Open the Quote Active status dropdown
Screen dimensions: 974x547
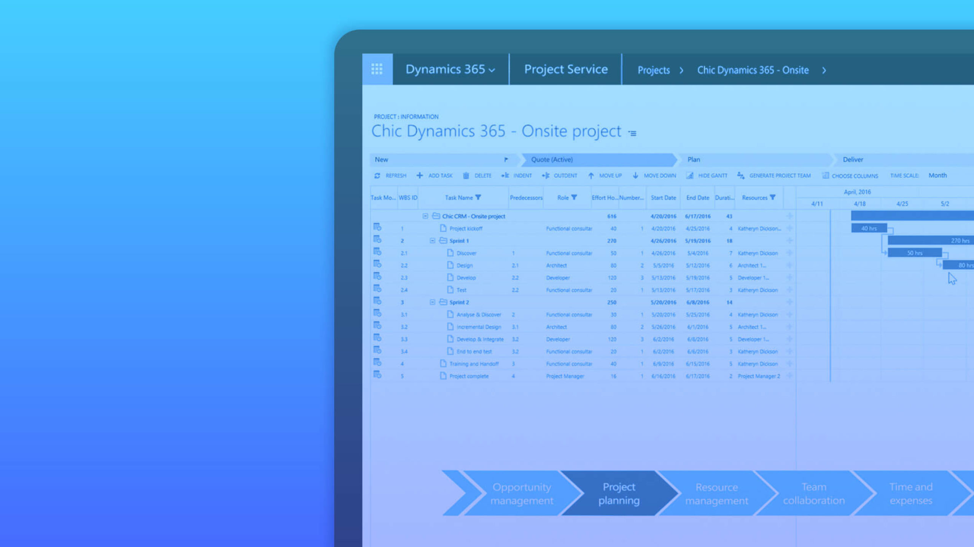[599, 159]
